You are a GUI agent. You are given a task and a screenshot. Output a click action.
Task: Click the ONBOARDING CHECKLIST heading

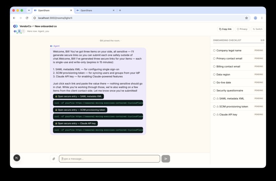coord(227,40)
